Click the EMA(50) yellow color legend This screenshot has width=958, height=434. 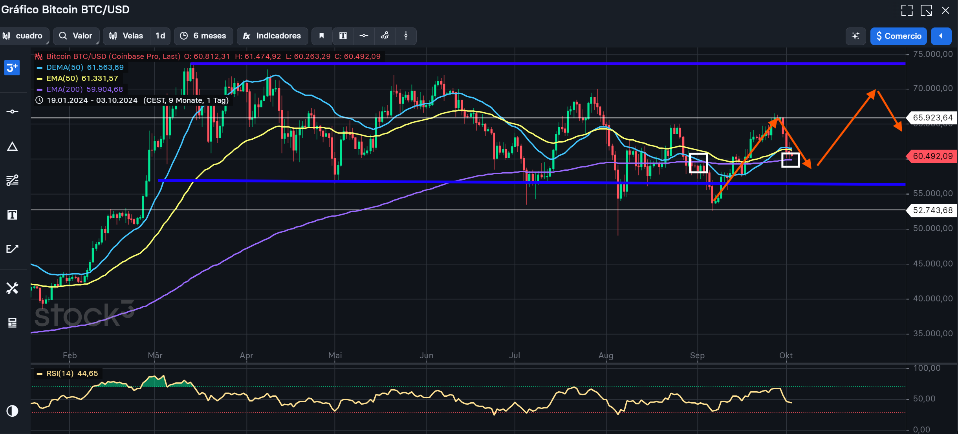pos(39,78)
